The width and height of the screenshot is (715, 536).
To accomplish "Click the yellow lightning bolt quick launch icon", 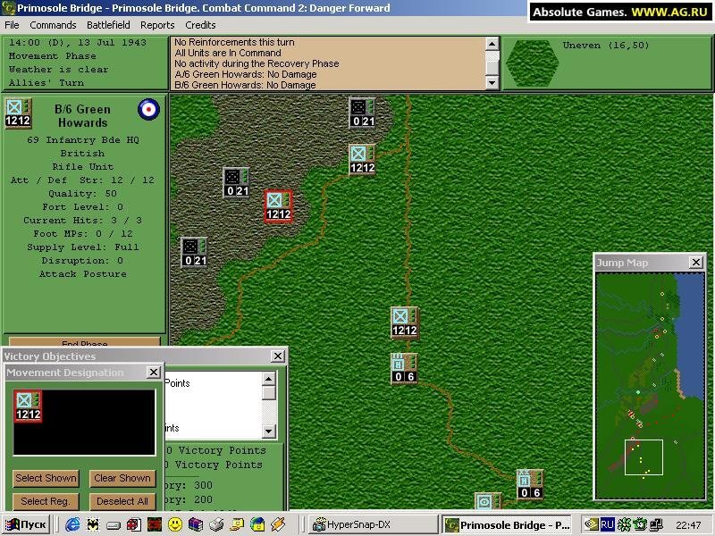I will click(278, 524).
